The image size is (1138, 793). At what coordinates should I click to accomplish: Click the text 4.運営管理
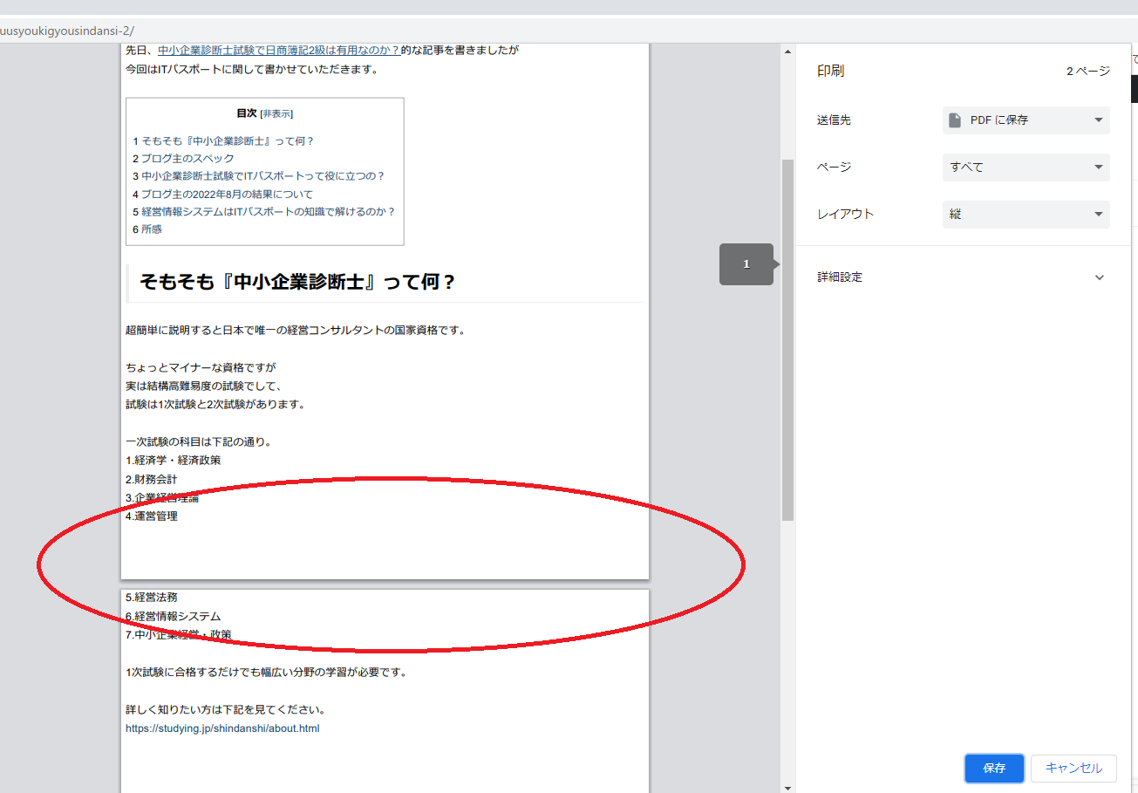tap(151, 516)
